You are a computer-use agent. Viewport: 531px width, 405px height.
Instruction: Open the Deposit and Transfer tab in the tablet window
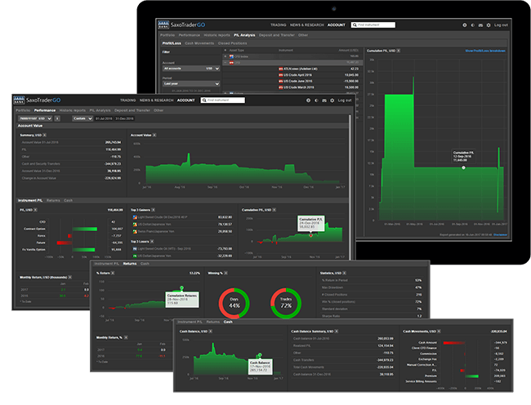(x=277, y=35)
